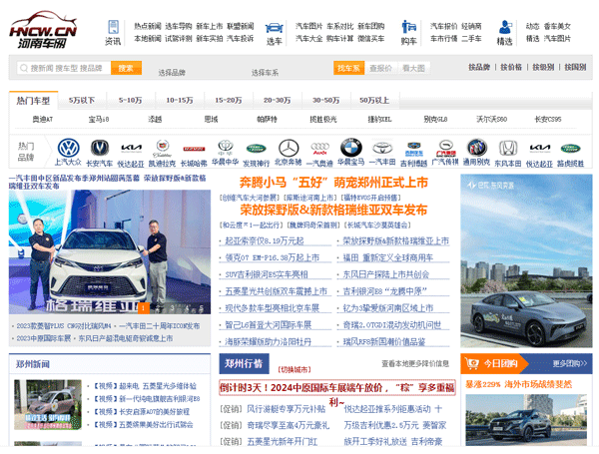Open the 香车美女 nav link
This screenshot has width=599, height=454.
click(x=557, y=26)
